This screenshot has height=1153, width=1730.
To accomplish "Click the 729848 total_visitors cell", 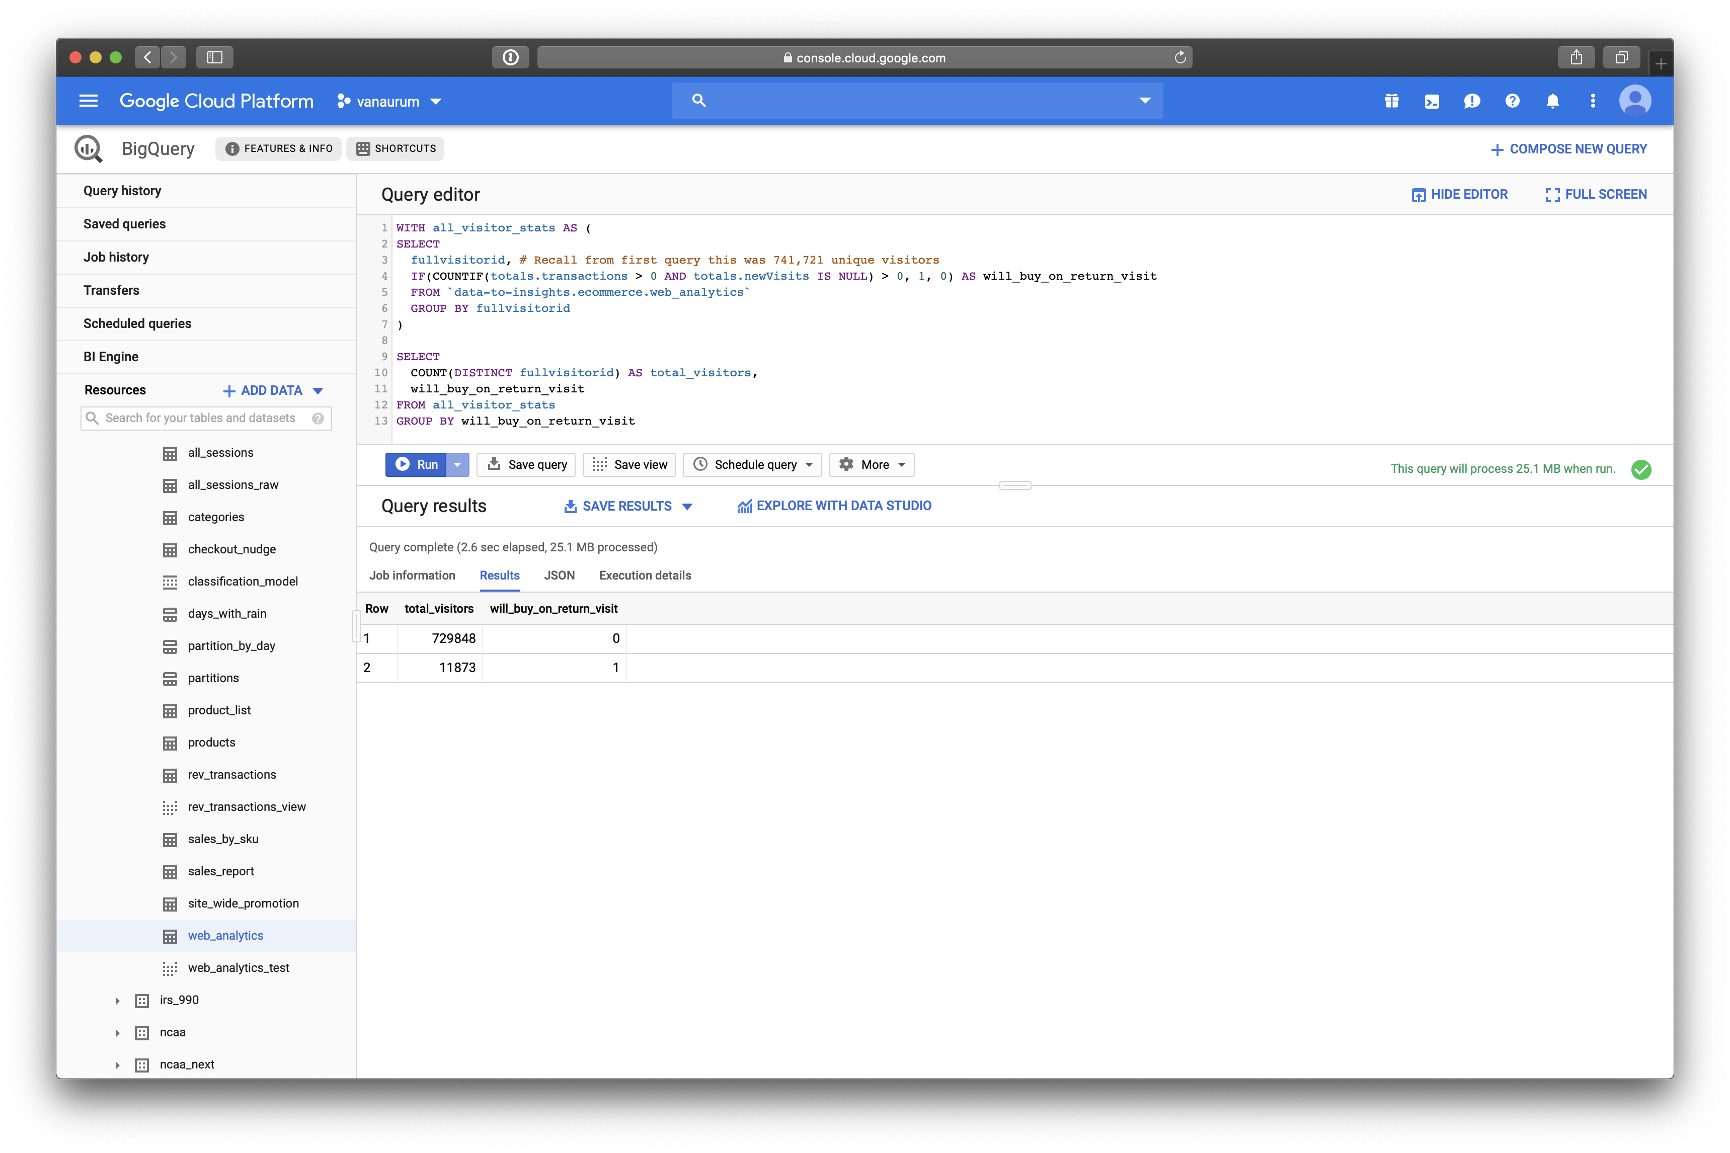I will tap(440, 639).
